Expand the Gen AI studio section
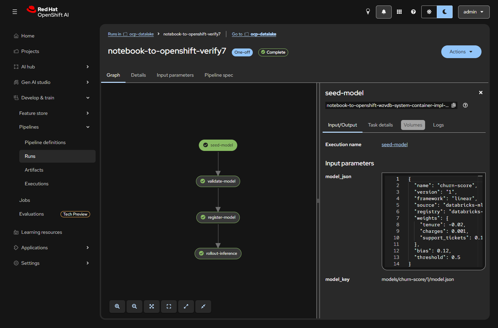 (52, 82)
